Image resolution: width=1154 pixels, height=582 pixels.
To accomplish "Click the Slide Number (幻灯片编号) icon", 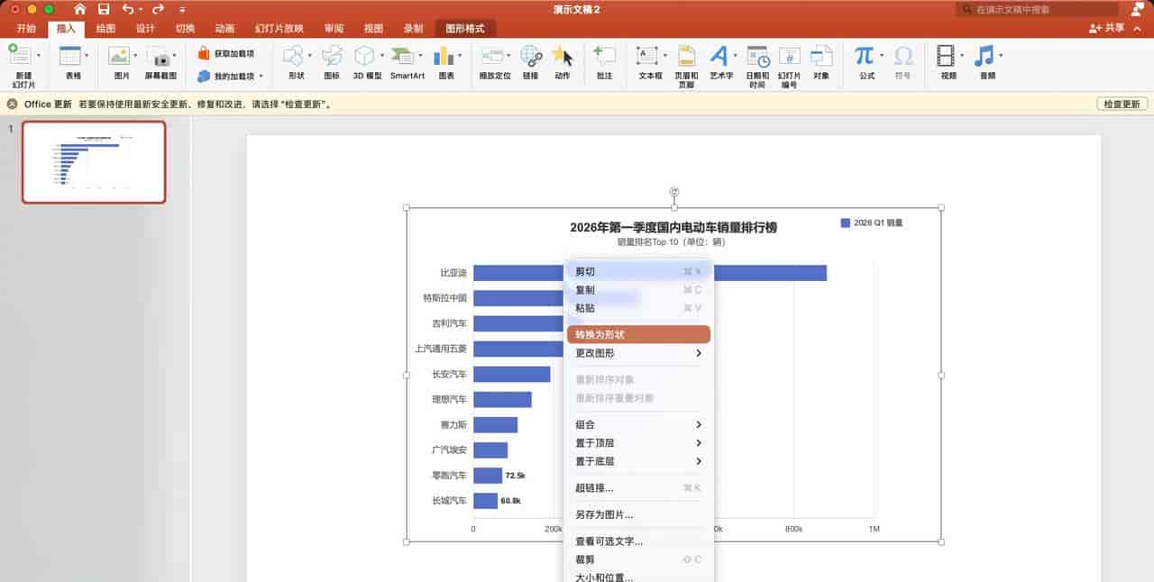I will [789, 56].
